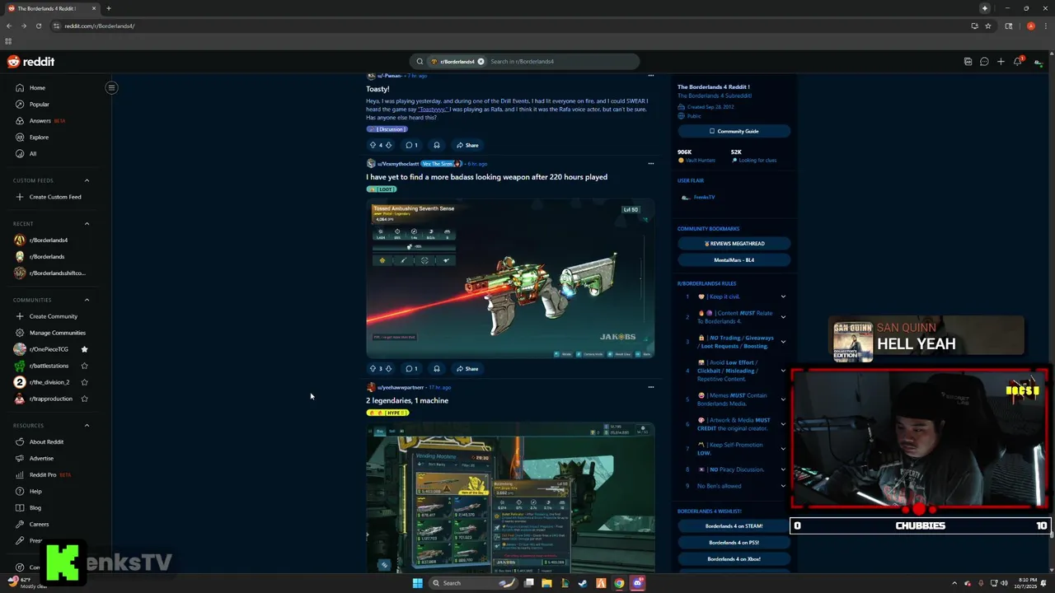Open the vending machine post image
Screen dimensions: 1055x593
click(x=510, y=497)
